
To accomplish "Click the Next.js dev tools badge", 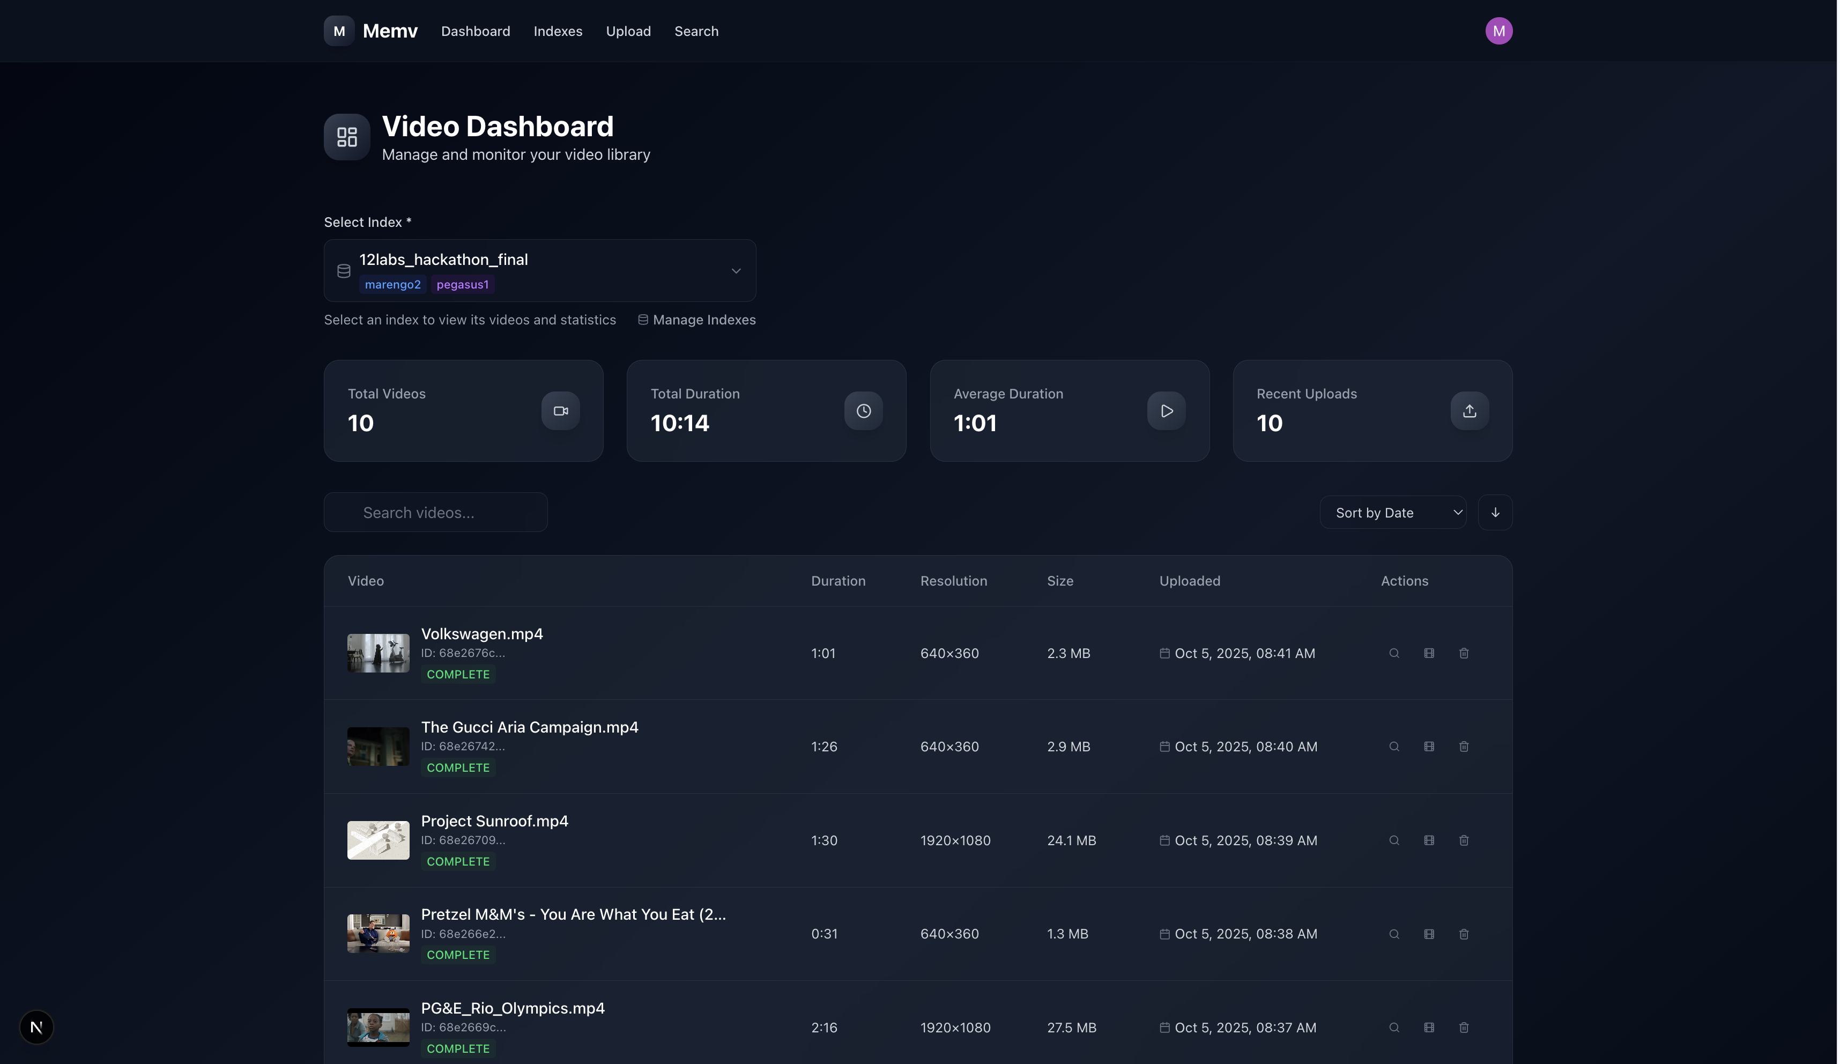I will 36,1027.
